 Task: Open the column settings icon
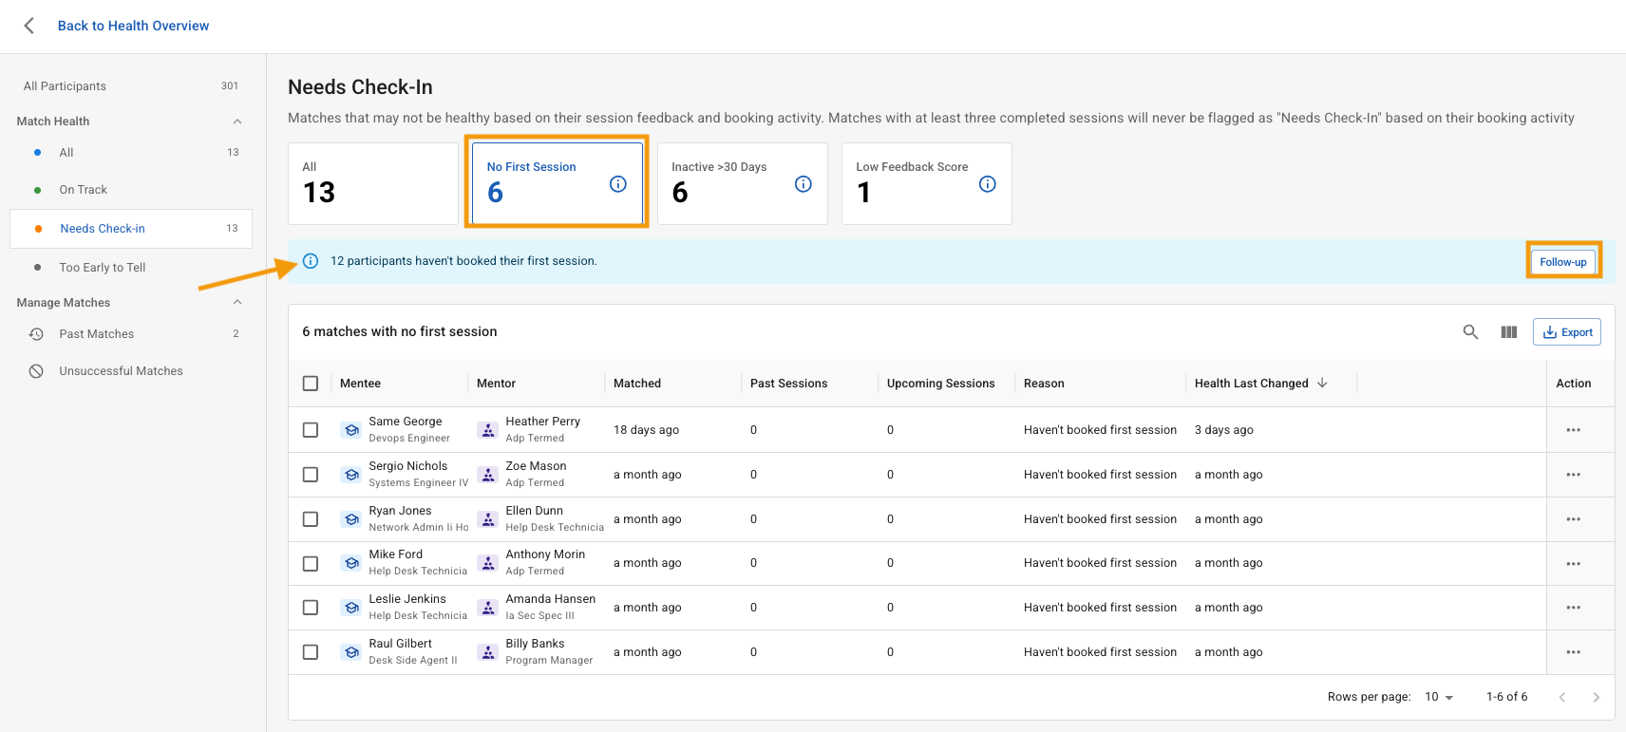point(1508,332)
